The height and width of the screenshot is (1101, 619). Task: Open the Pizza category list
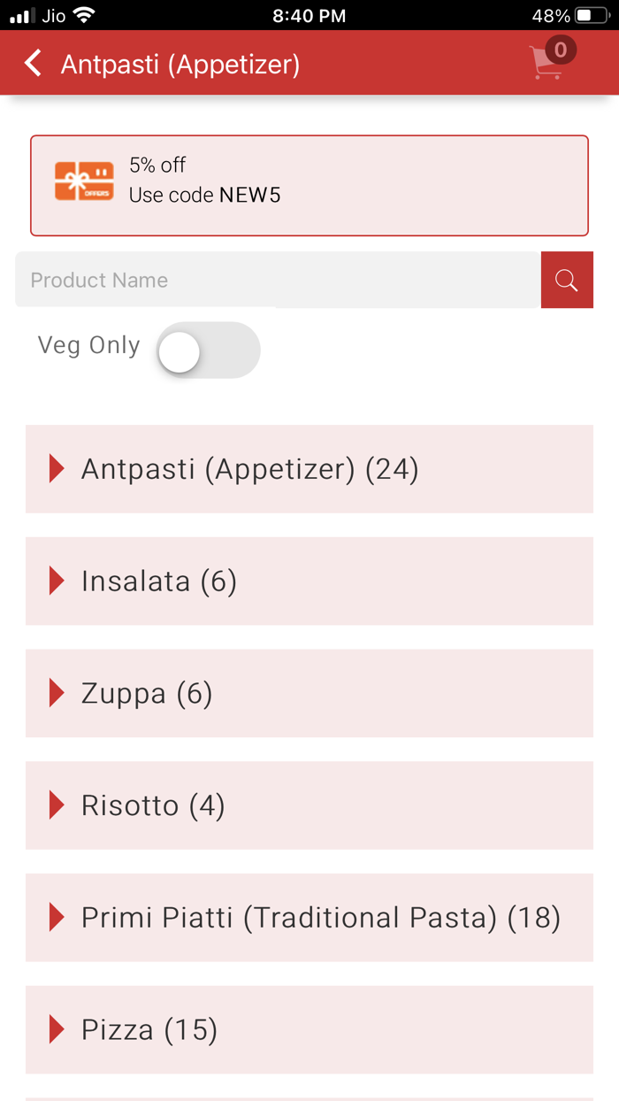pyautogui.click(x=309, y=1029)
